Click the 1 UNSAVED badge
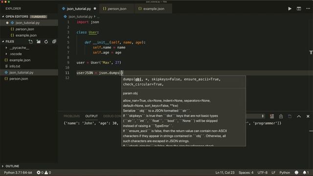 38,17
